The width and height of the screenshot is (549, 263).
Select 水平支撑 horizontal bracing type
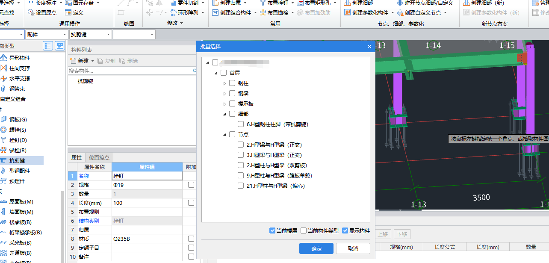click(x=20, y=78)
